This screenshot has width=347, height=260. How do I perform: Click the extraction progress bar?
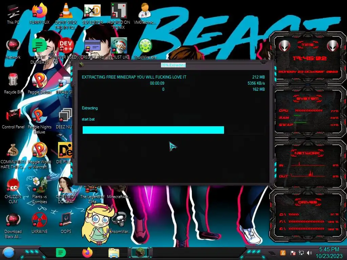click(x=173, y=130)
